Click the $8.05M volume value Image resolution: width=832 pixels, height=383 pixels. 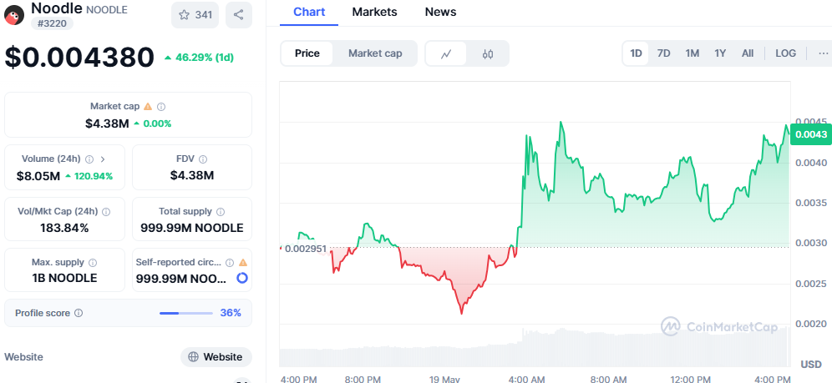tap(38, 176)
